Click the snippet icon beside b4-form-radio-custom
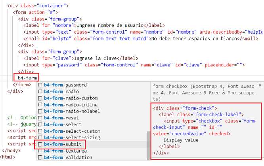The height and width of the screenshot is (166, 264). pos(40,98)
